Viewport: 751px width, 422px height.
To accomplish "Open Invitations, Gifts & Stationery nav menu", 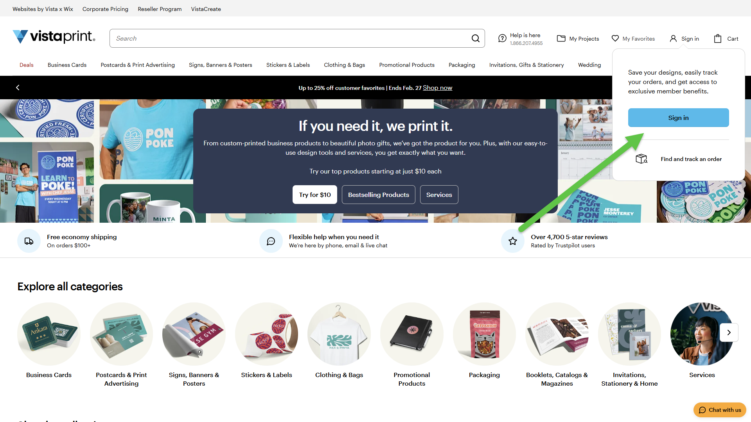I will pos(526,65).
